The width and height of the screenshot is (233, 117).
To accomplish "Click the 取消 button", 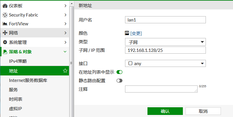I will point(203,111).
